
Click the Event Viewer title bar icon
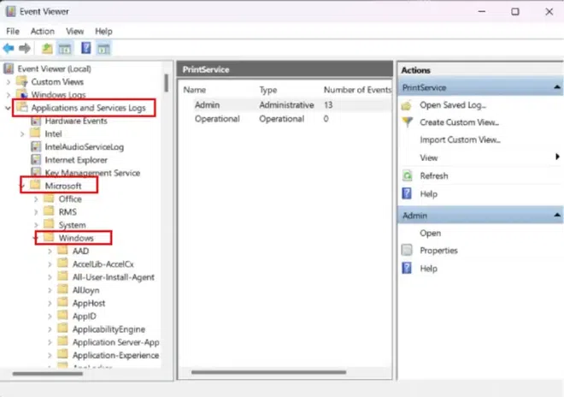coord(11,11)
